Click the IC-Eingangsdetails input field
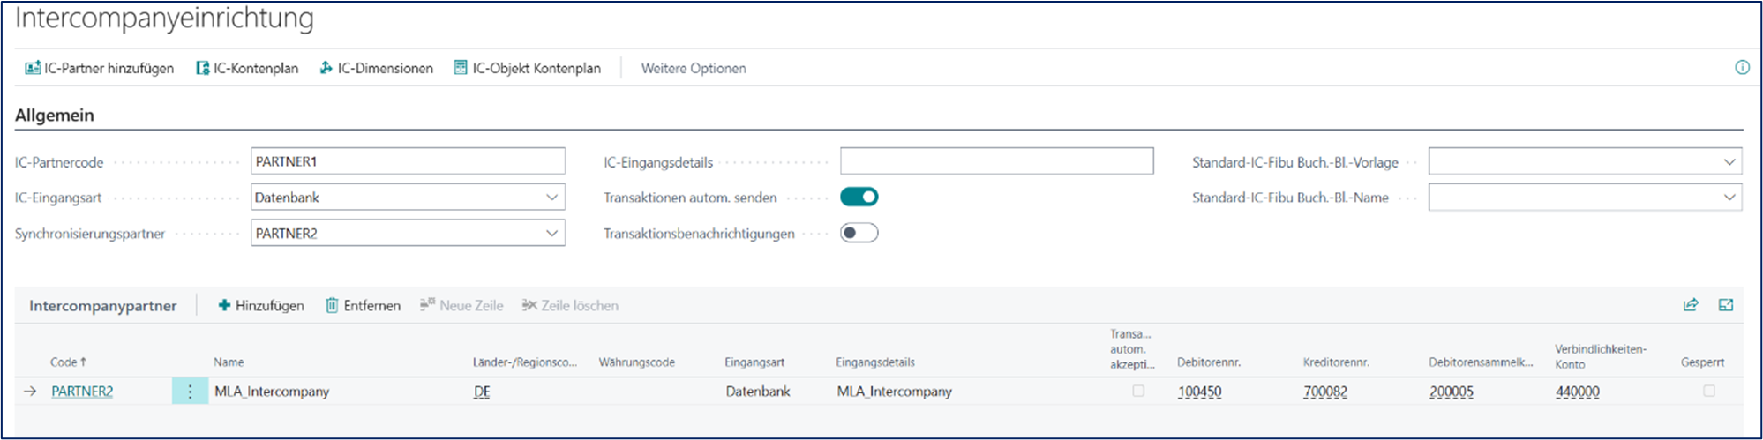This screenshot has width=1763, height=440. coord(996,161)
